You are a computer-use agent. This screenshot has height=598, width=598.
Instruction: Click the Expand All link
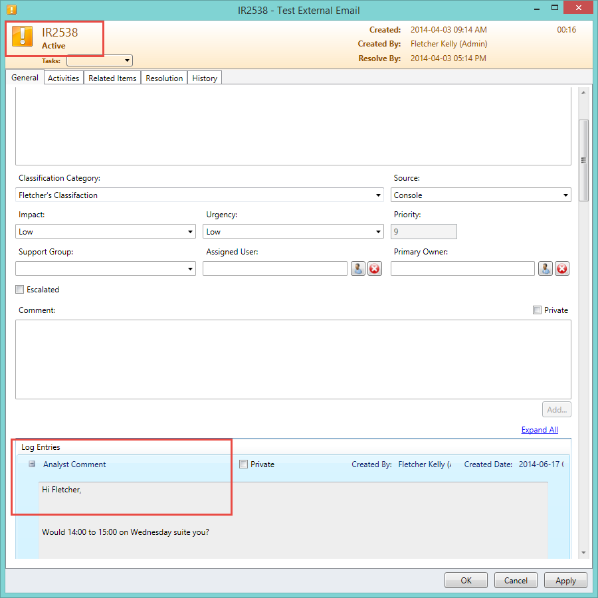pos(540,430)
